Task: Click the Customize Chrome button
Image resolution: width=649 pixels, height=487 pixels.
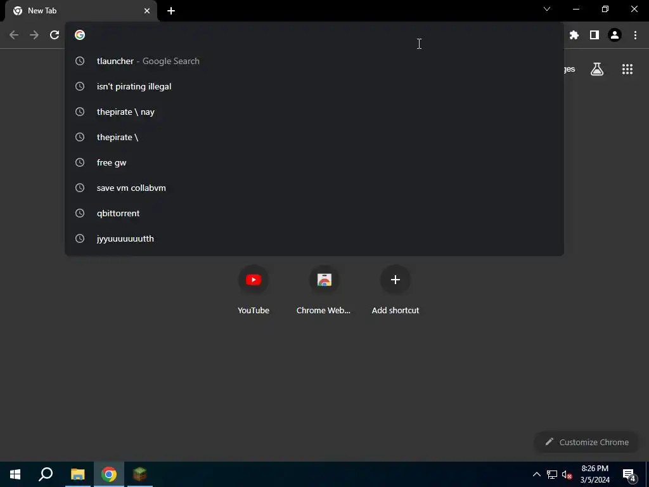Action: point(587,442)
